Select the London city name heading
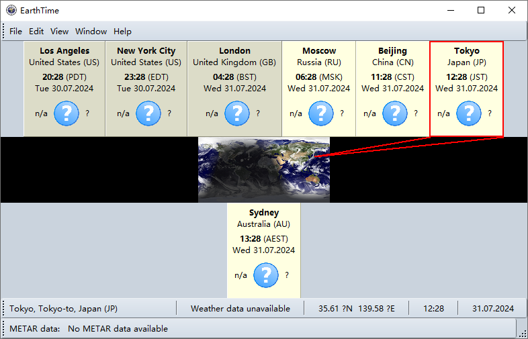 (x=234, y=51)
